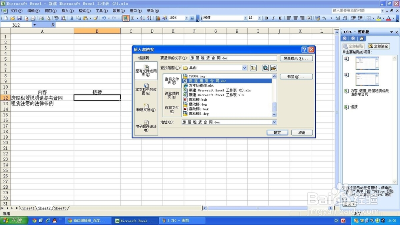This screenshot has height=225, width=400.
Task: Click the Insert Hyperlink toolbar icon
Action: [x=126, y=18]
